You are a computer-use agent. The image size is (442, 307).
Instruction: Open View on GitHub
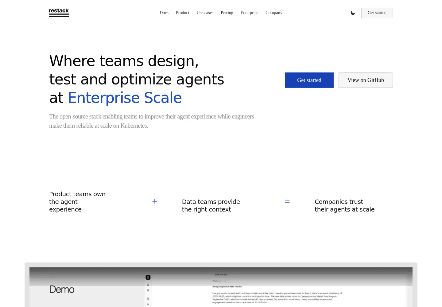366,80
